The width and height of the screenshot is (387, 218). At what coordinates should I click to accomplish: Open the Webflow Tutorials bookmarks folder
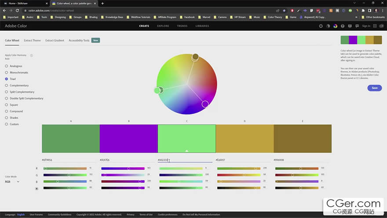pyautogui.click(x=138, y=17)
